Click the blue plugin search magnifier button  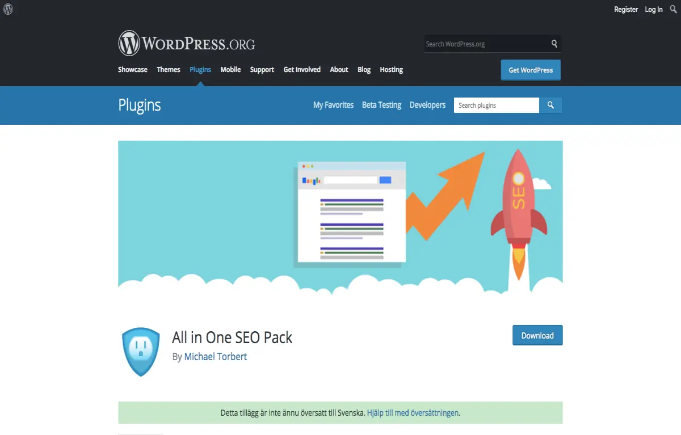pyautogui.click(x=550, y=105)
